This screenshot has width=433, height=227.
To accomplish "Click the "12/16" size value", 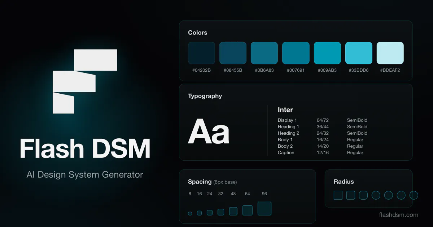I will [x=323, y=153].
